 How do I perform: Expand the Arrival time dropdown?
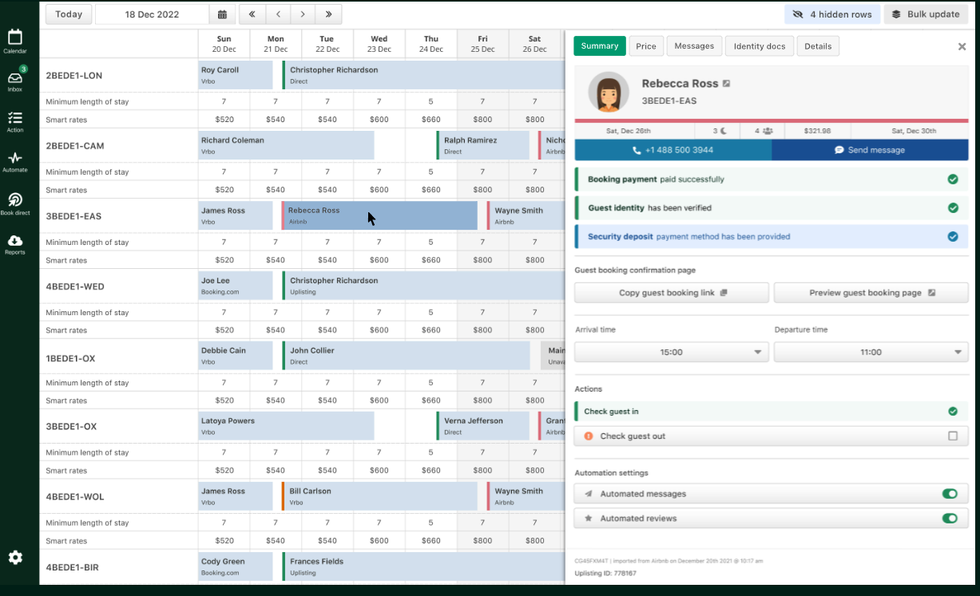672,352
